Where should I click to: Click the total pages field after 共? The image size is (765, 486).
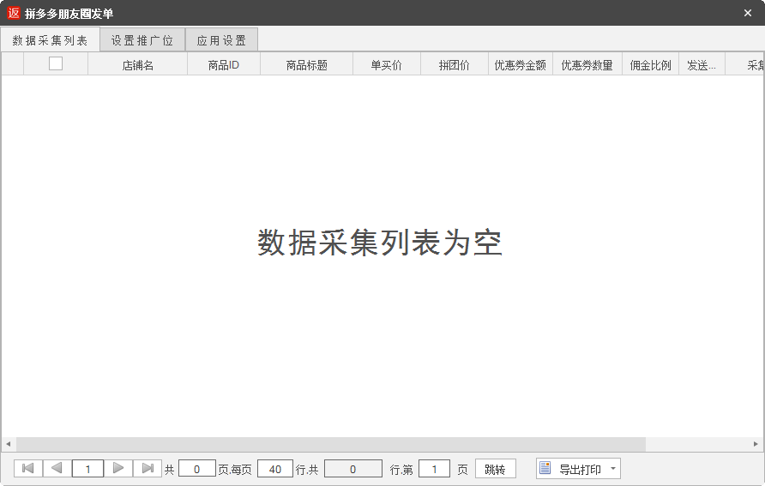point(197,469)
